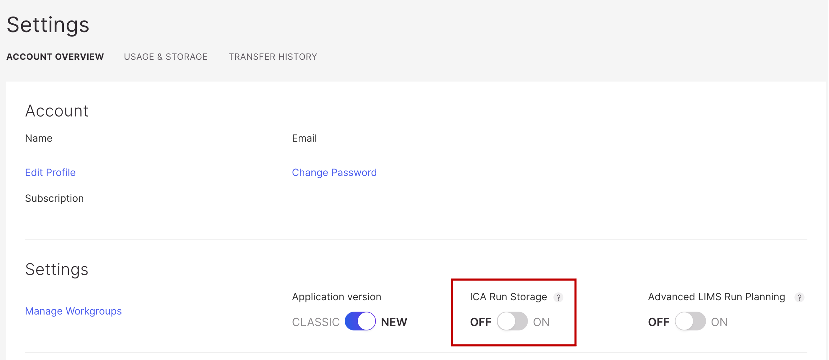
Task: Click ON label for Advanced LIMS Run Planning
Action: (719, 322)
